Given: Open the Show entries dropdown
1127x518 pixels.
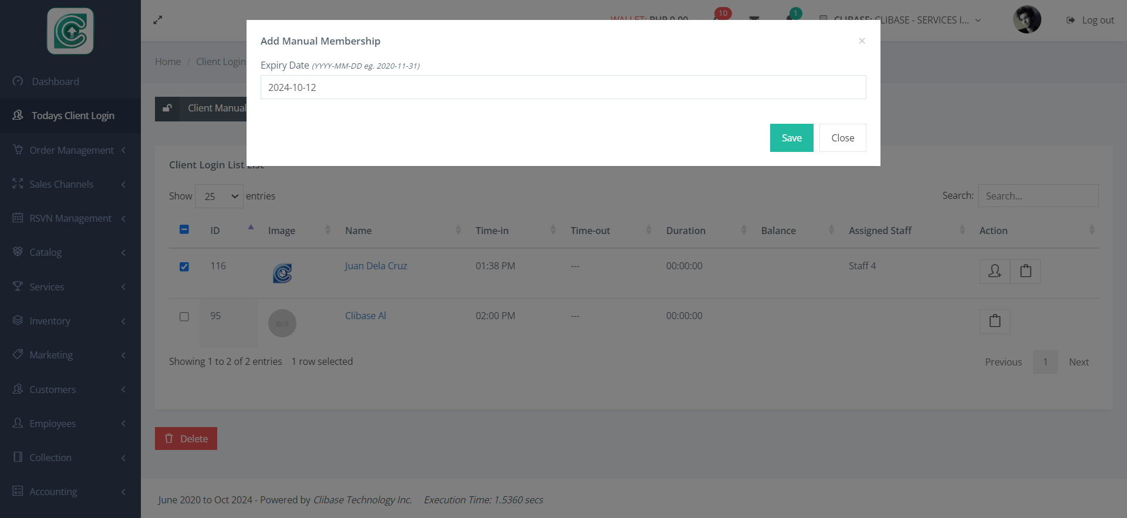Looking at the screenshot, I should pyautogui.click(x=219, y=197).
